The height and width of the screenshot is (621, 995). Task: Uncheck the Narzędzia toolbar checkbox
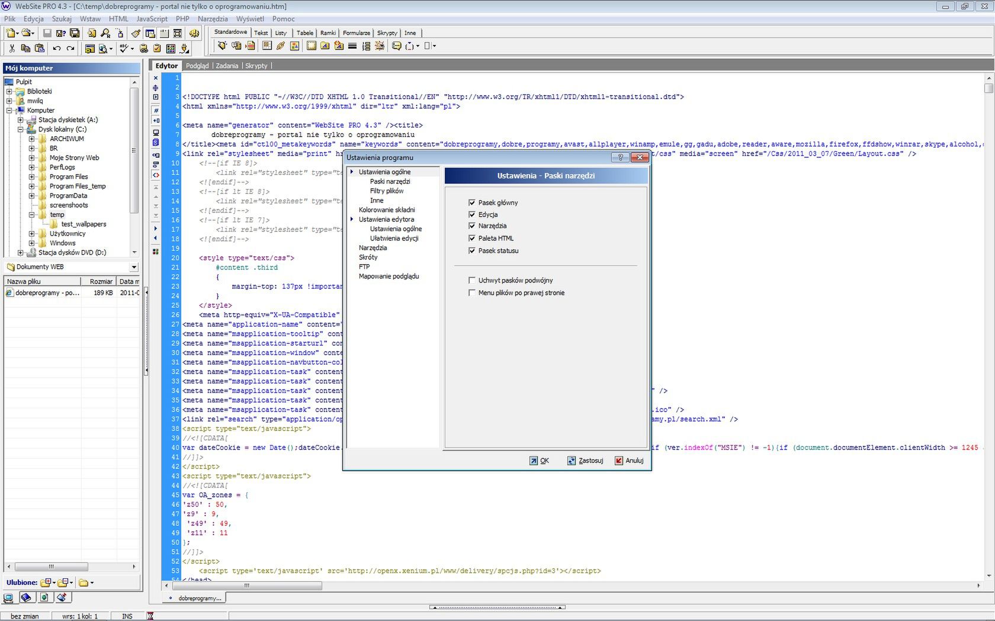tap(472, 226)
